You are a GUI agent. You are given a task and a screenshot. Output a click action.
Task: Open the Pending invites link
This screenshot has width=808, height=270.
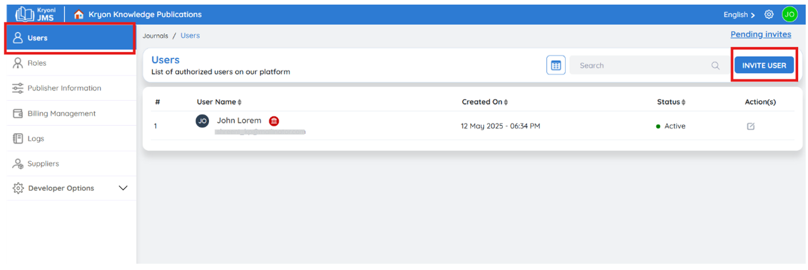(760, 34)
